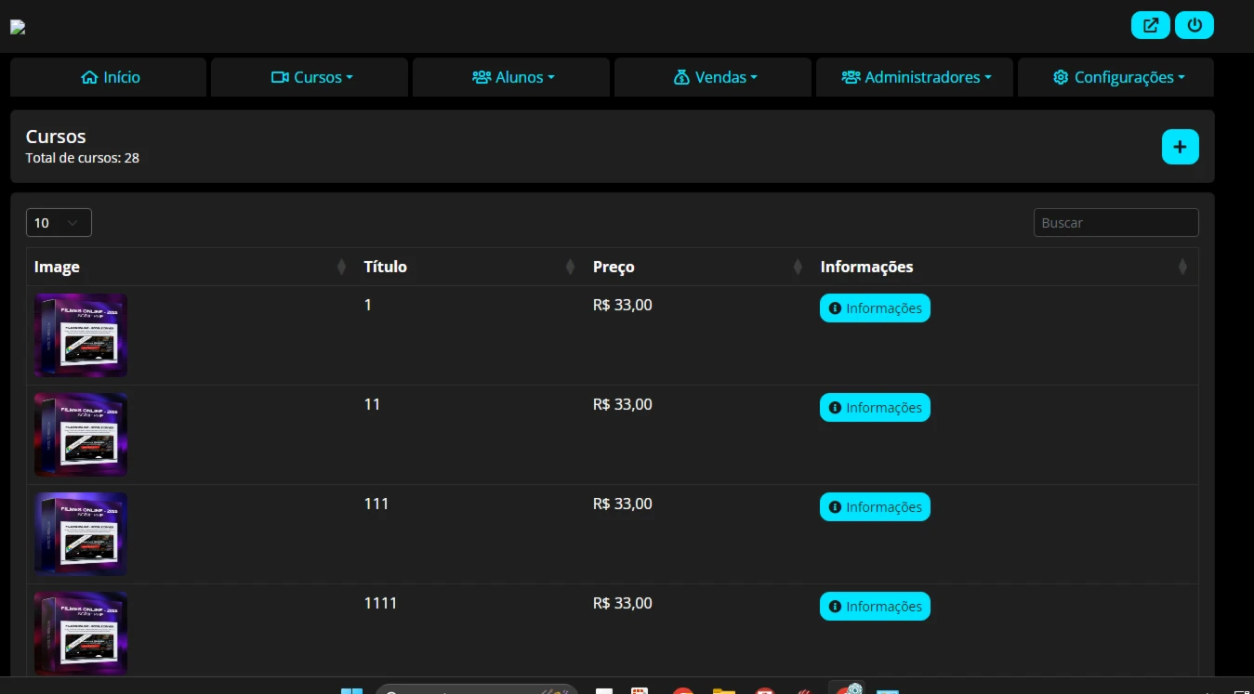Click Informações button for course titled 1
The image size is (1254, 694).
(874, 308)
